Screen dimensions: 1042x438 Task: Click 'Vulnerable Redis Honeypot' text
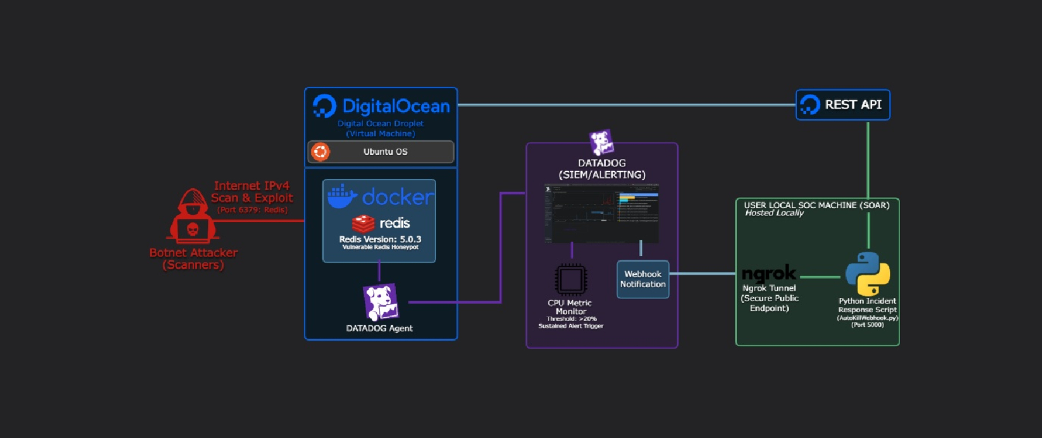[380, 247]
